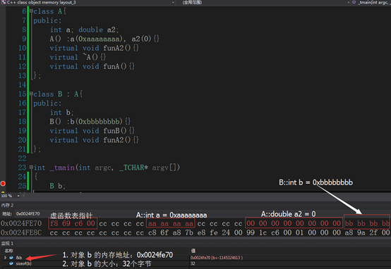Select the 内存 2 memory panel title
This screenshot has width=391, height=269.
7,206
